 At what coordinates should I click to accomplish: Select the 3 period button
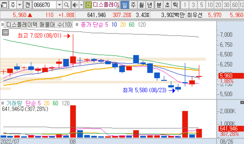point(193,5)
